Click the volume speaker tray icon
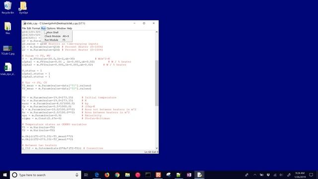 click(x=281, y=175)
